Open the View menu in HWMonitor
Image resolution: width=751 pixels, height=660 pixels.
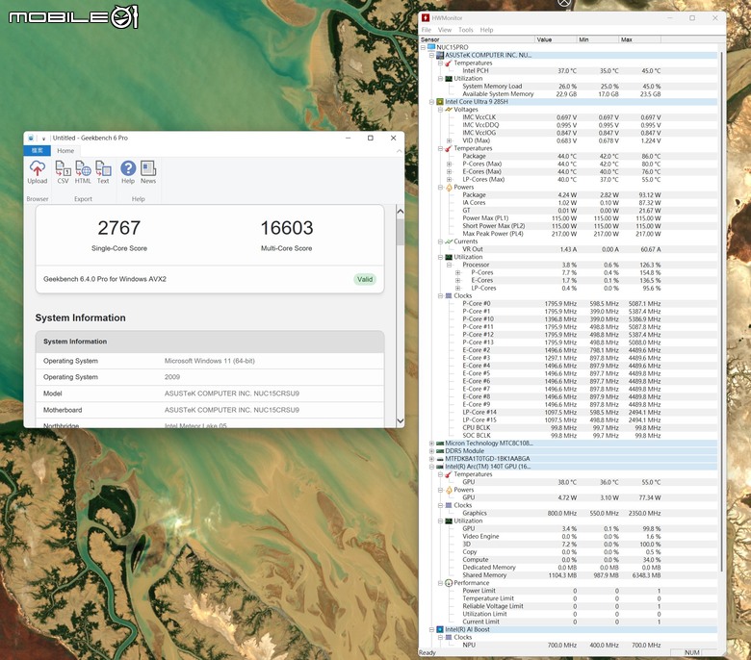point(445,30)
